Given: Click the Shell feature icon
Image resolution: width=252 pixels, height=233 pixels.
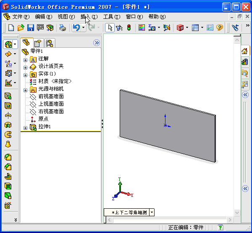Looking at the screenshot, I should click(x=8, y=186).
